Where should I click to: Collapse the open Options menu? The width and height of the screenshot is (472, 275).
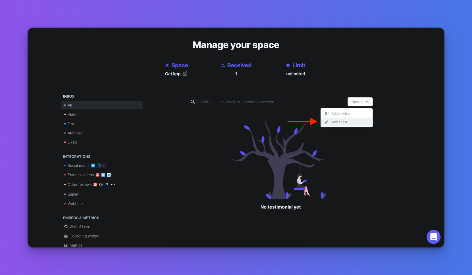pos(360,102)
